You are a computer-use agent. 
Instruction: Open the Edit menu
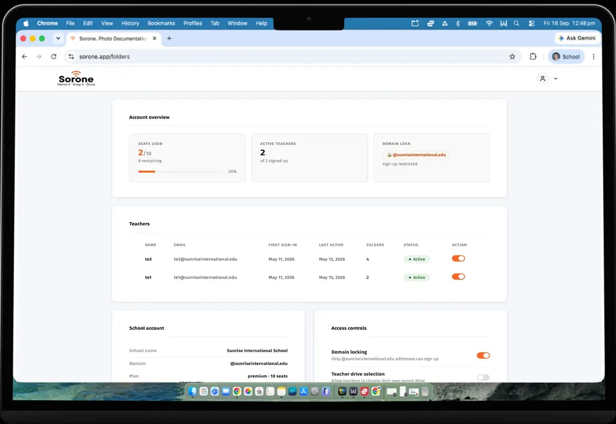[x=88, y=23]
